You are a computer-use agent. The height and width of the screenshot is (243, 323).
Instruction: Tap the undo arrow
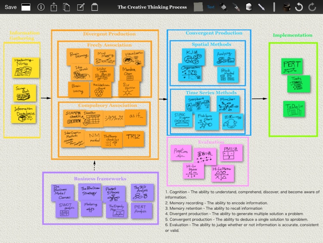coord(299,7)
